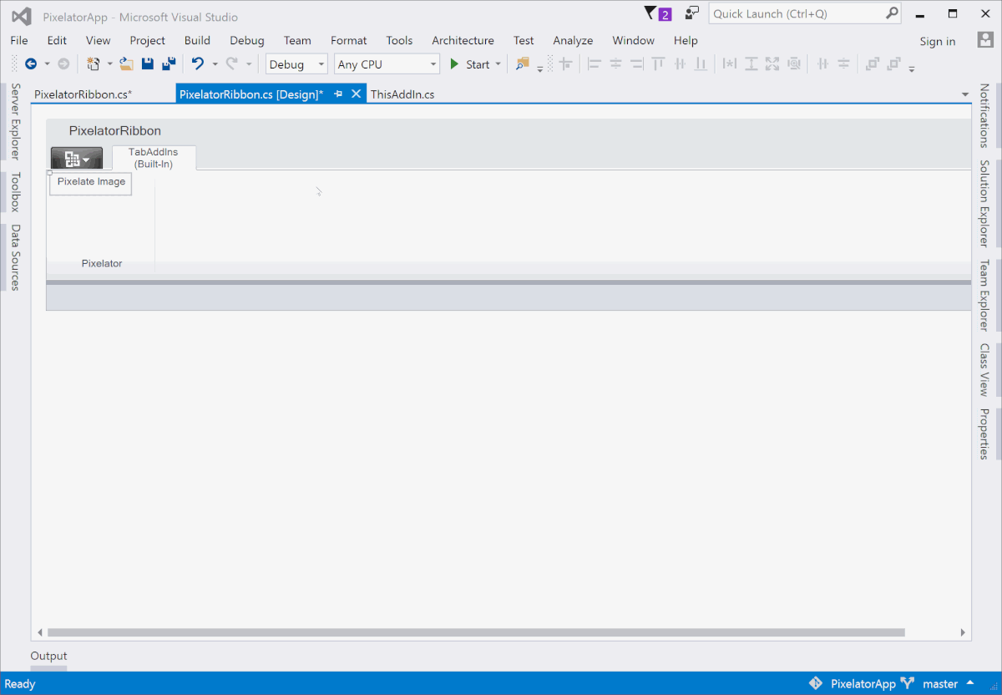The height and width of the screenshot is (695, 1002).
Task: Open Find in Files from the toolbar
Action: point(523,64)
